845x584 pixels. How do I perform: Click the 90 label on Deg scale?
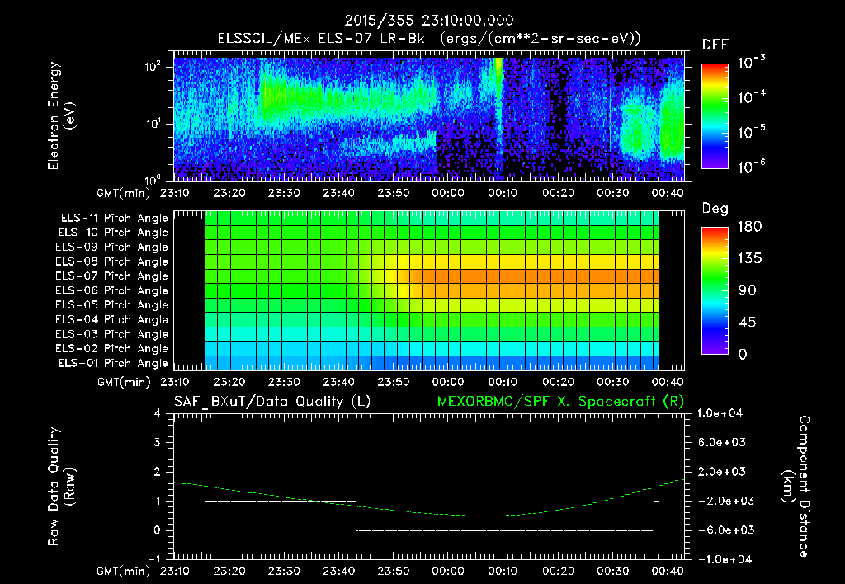[x=746, y=290]
